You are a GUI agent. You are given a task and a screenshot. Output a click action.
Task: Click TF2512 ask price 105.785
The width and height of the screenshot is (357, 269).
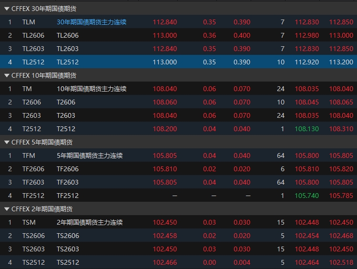(341, 196)
